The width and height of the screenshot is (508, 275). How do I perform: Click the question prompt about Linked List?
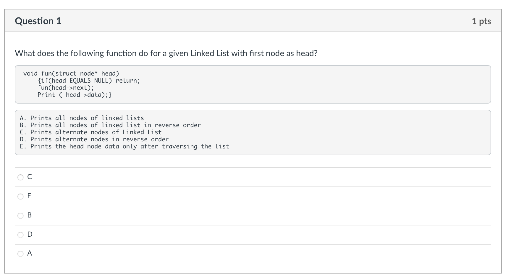166,53
